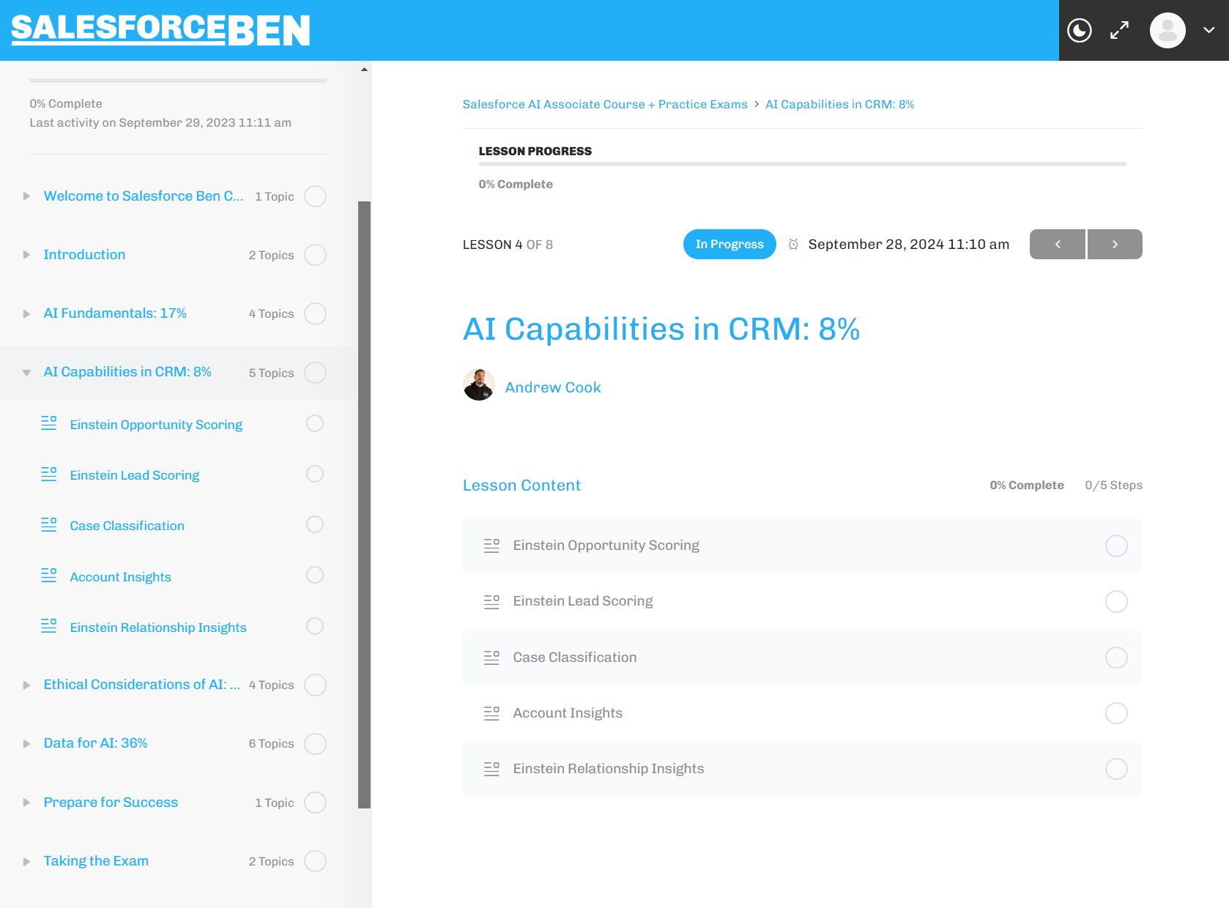Expand Data for AI: 36% section arrow
Image resolution: width=1229 pixels, height=908 pixels.
coord(26,744)
